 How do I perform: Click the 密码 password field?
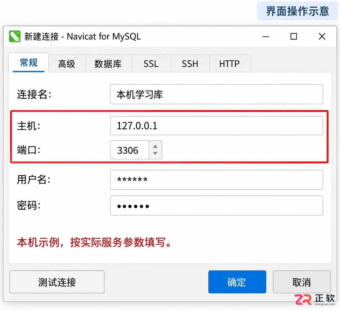pyautogui.click(x=216, y=206)
